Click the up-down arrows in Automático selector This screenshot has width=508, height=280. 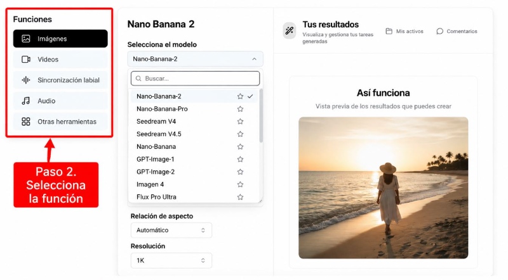point(203,230)
